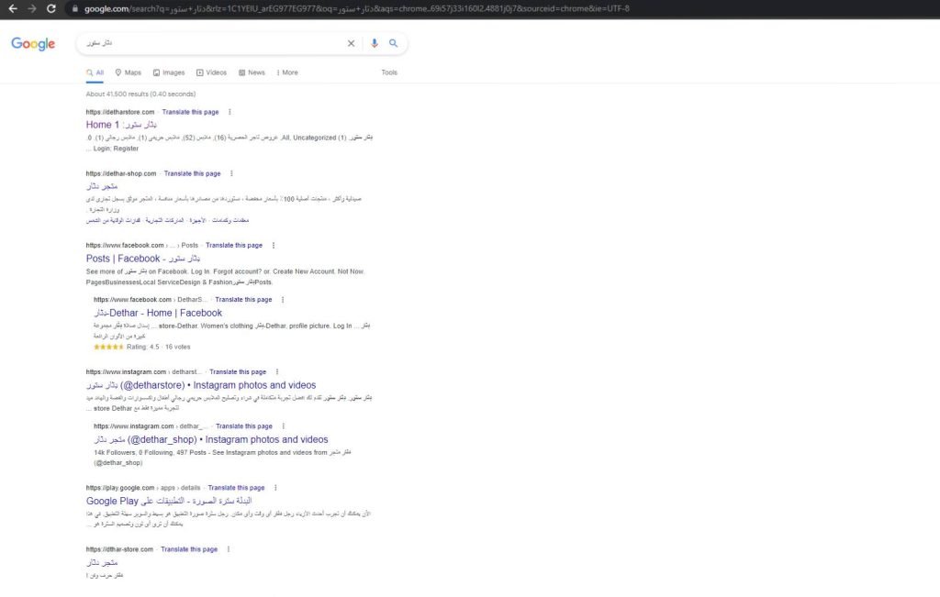This screenshot has height=597, width=940.
Task: Switch to the Videos tab
Action: coord(211,72)
